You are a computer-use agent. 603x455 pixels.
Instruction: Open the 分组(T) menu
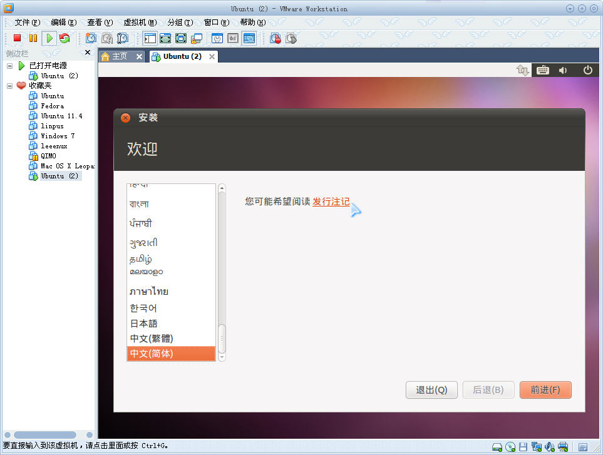(180, 23)
